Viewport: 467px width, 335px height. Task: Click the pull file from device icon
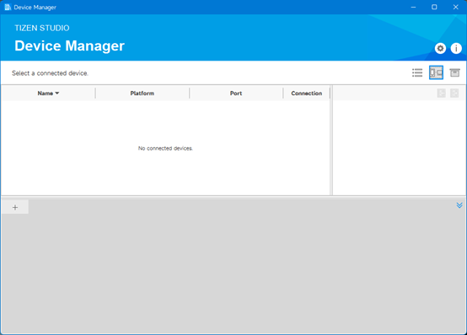(454, 93)
